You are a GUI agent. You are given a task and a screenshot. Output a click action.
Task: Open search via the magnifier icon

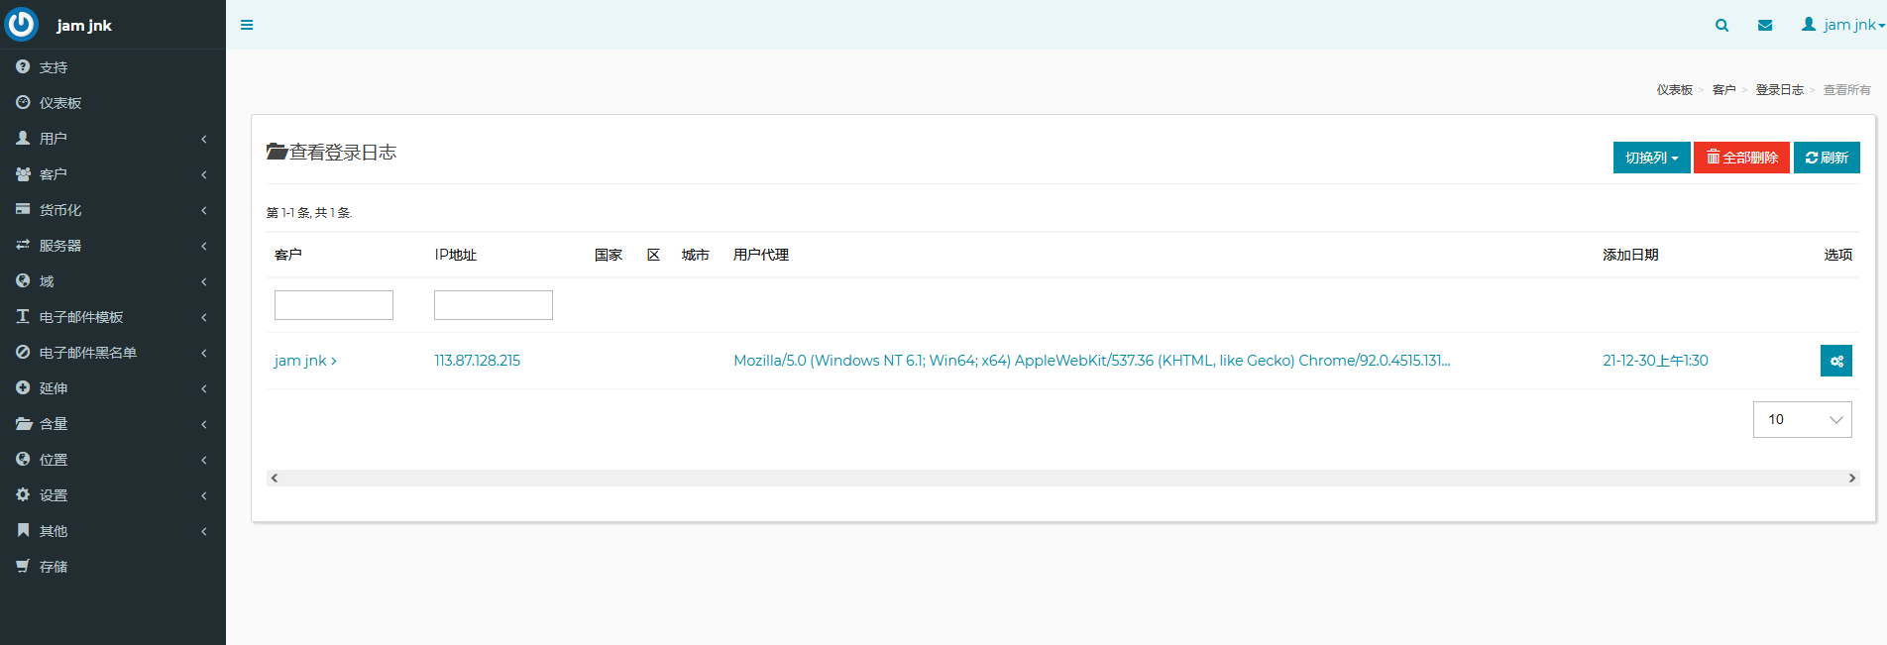(x=1722, y=25)
